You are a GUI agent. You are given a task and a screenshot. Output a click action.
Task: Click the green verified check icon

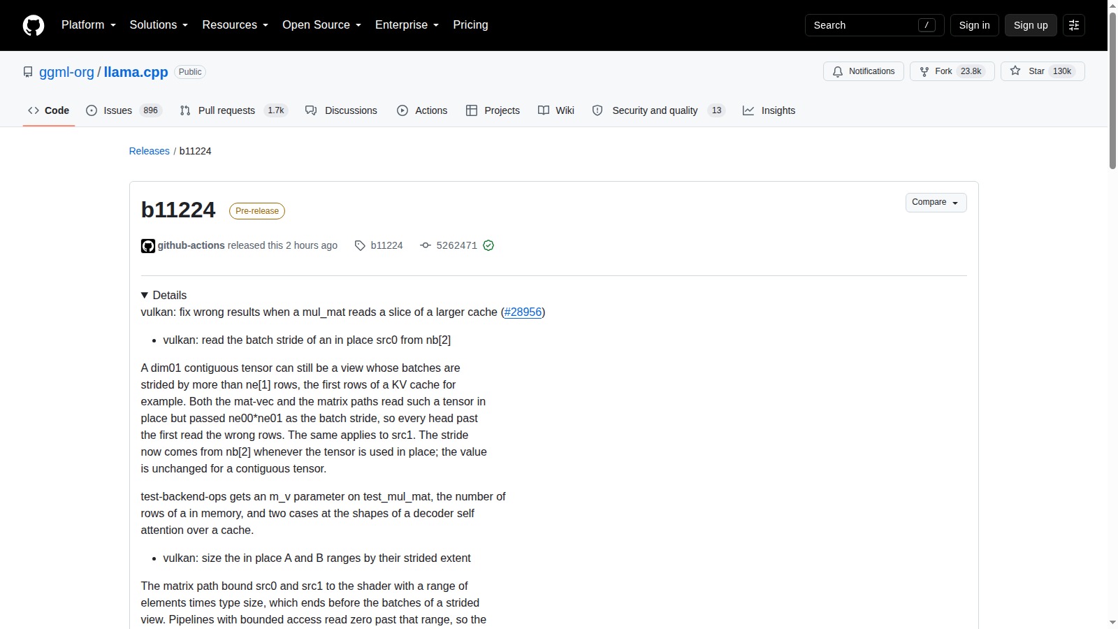coord(488,245)
